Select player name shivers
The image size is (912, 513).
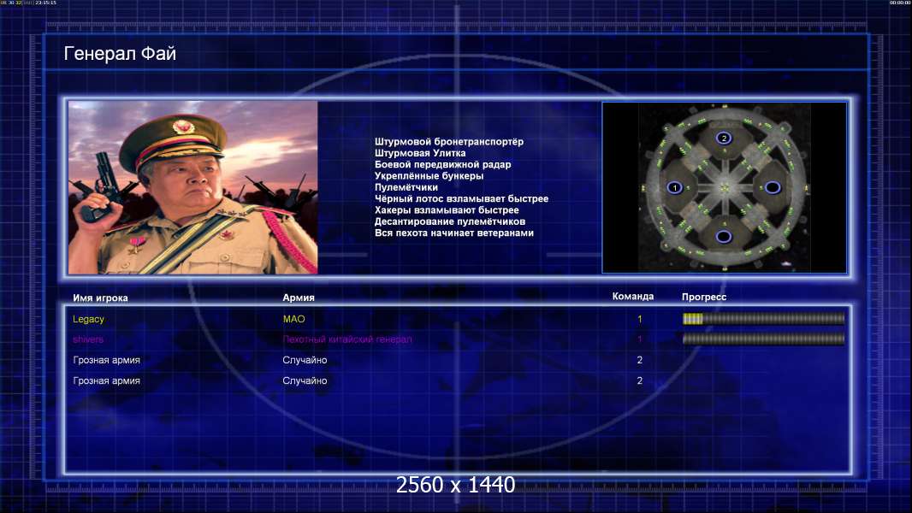(88, 339)
